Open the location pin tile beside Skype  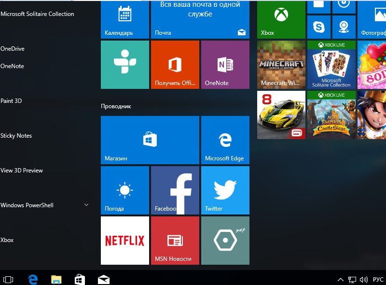coord(344,27)
